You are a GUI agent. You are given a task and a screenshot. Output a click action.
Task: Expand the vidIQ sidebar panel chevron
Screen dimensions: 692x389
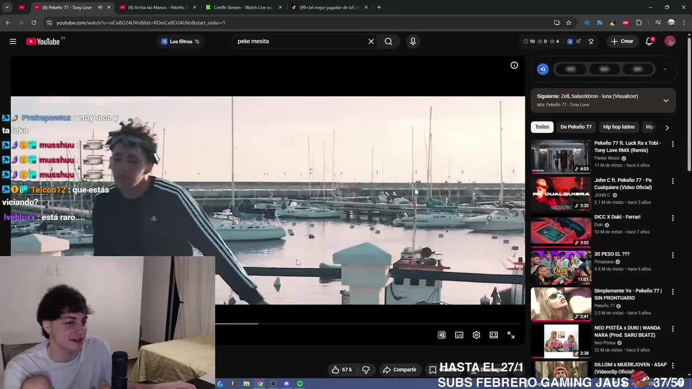click(x=665, y=69)
